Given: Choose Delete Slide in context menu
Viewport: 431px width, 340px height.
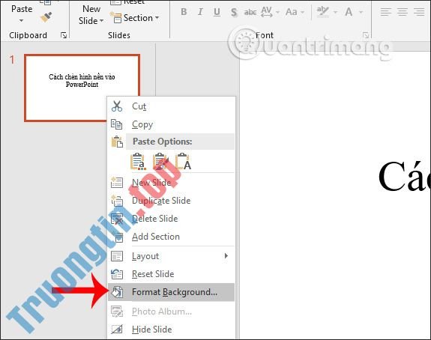Looking at the screenshot, I should [172, 219].
